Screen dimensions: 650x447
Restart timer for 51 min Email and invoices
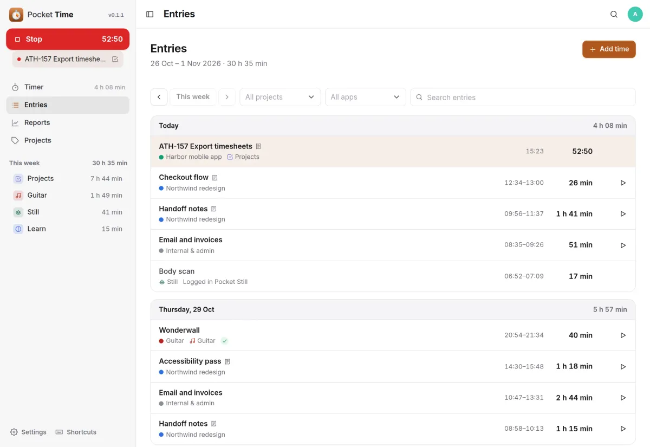623,245
